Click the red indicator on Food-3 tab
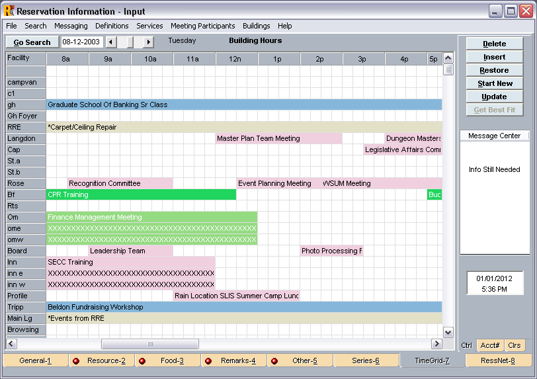This screenshot has width=537, height=379. pos(142,361)
